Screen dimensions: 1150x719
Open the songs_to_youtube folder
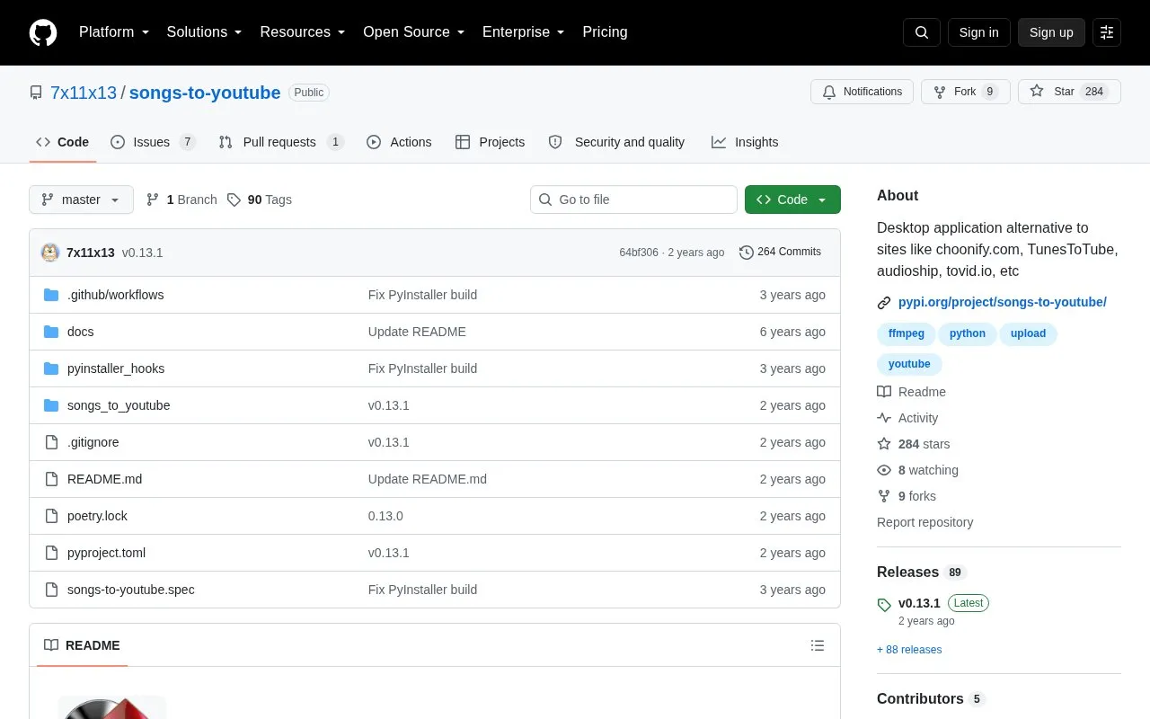[119, 405]
